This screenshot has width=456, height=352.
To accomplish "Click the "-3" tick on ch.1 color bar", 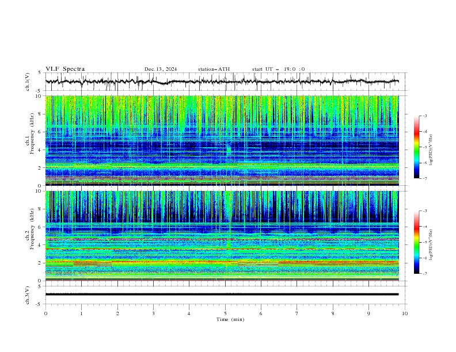I will click(424, 116).
